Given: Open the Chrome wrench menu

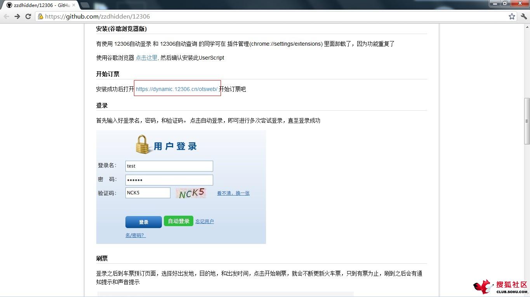Looking at the screenshot, I should (523, 16).
